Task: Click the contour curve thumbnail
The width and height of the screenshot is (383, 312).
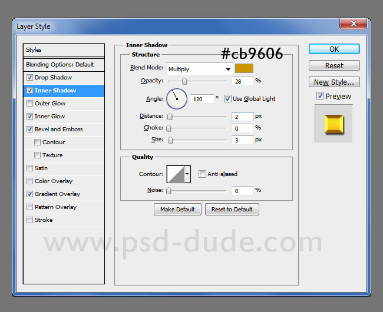Action: point(176,174)
